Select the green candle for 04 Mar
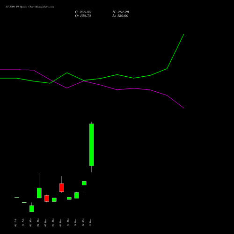Screen dimensions: 234x234 (39, 193)
